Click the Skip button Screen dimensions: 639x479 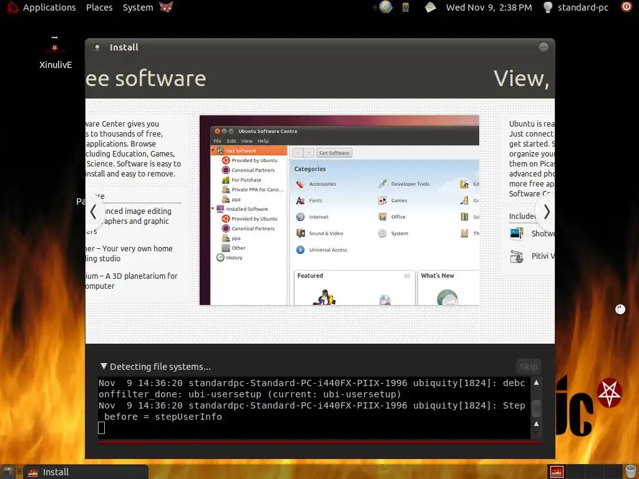528,367
